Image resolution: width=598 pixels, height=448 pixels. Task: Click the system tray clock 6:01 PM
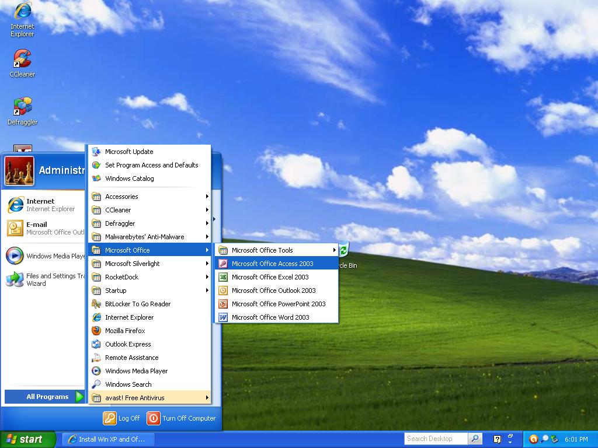pyautogui.click(x=576, y=439)
